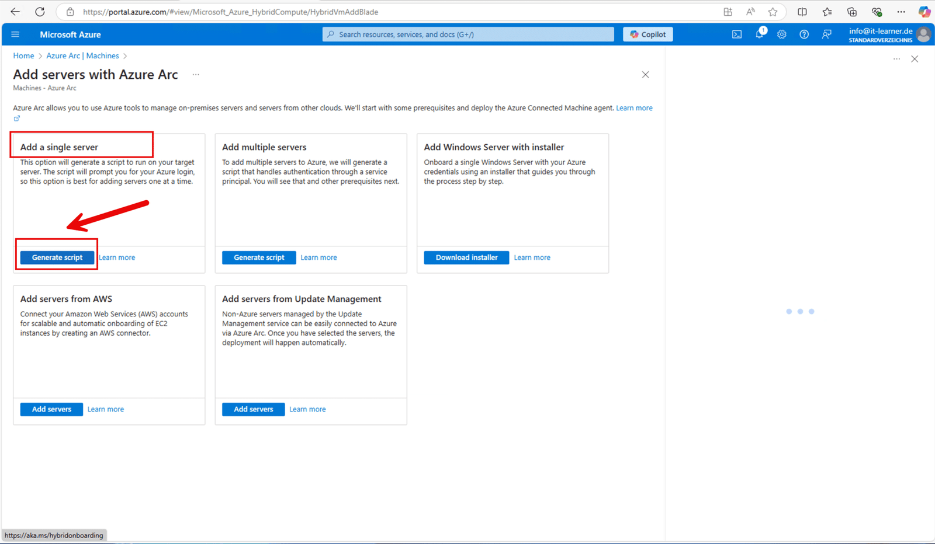The width and height of the screenshot is (935, 544).
Task: Download installer for Add Windows Server
Action: click(466, 257)
